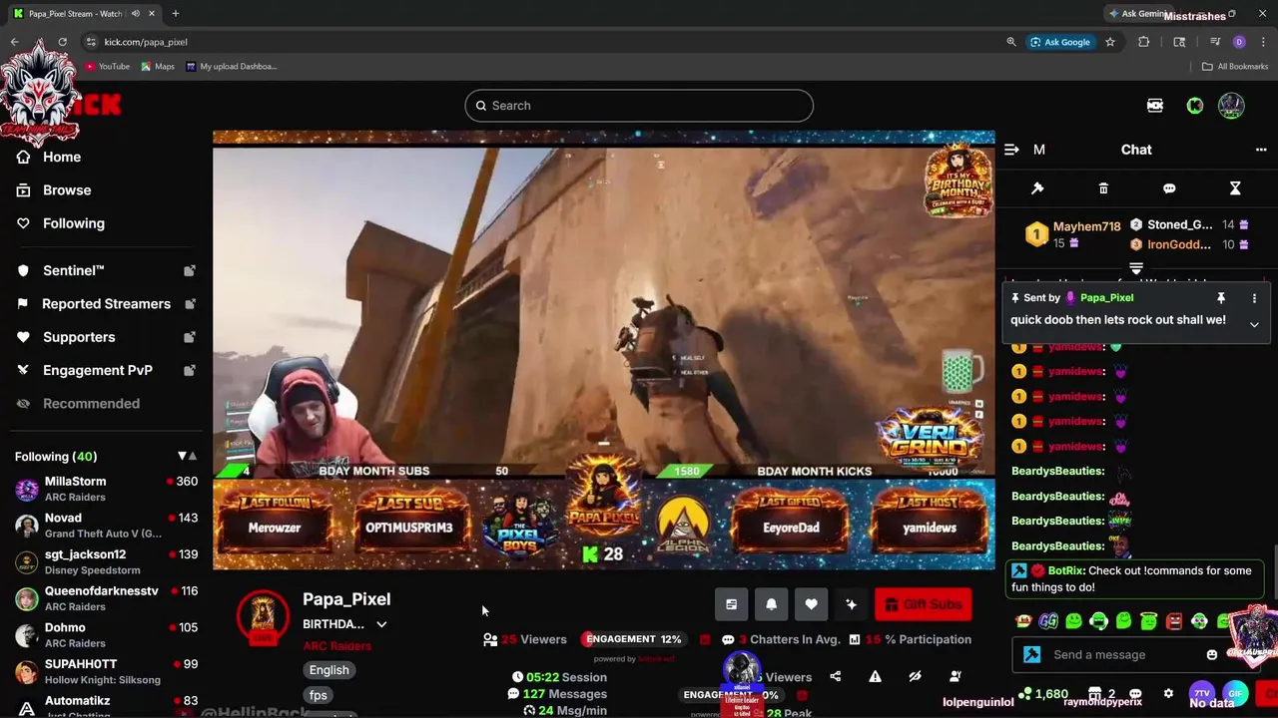1278x718 pixels.
Task: Click the top-right header icon beside K
Action: [1155, 106]
